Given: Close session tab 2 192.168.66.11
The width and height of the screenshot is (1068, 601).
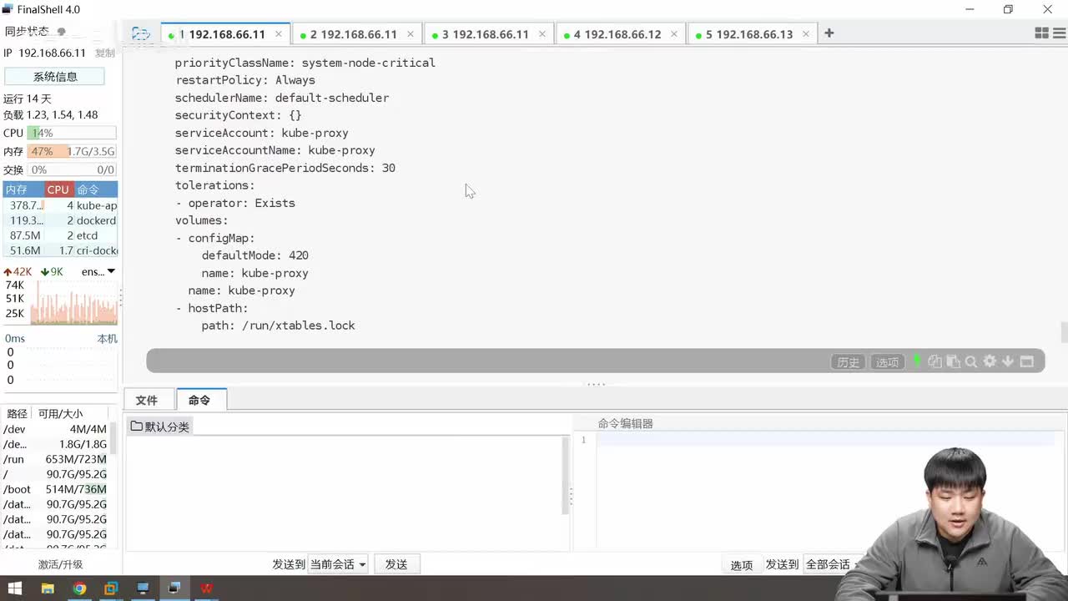Looking at the screenshot, I should 411,34.
